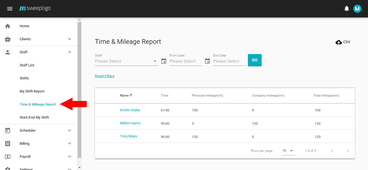Collapse the Staff section chevron
Screen dimensions: 368x170
pos(70,52)
